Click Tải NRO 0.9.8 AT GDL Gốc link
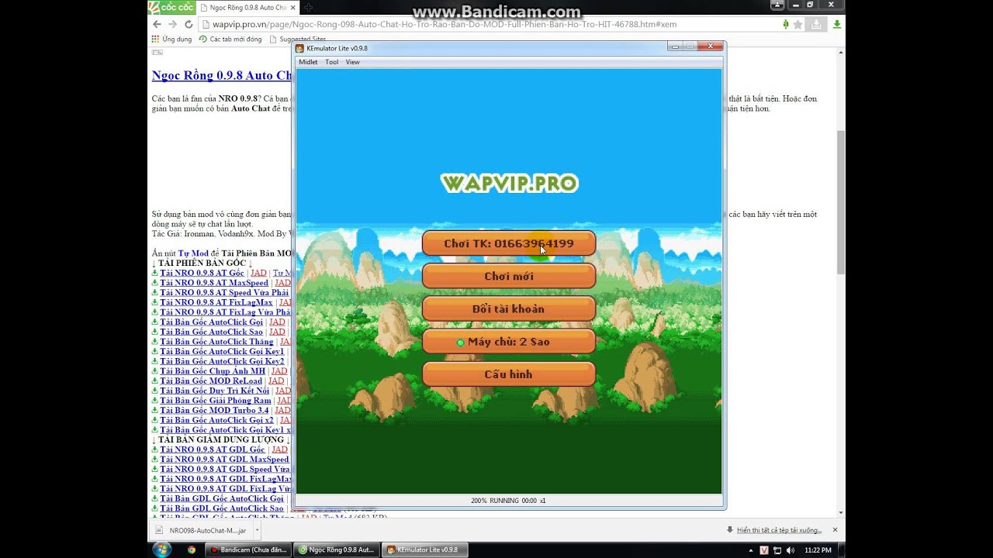Screen dimensions: 993x558 pyautogui.click(x=213, y=449)
